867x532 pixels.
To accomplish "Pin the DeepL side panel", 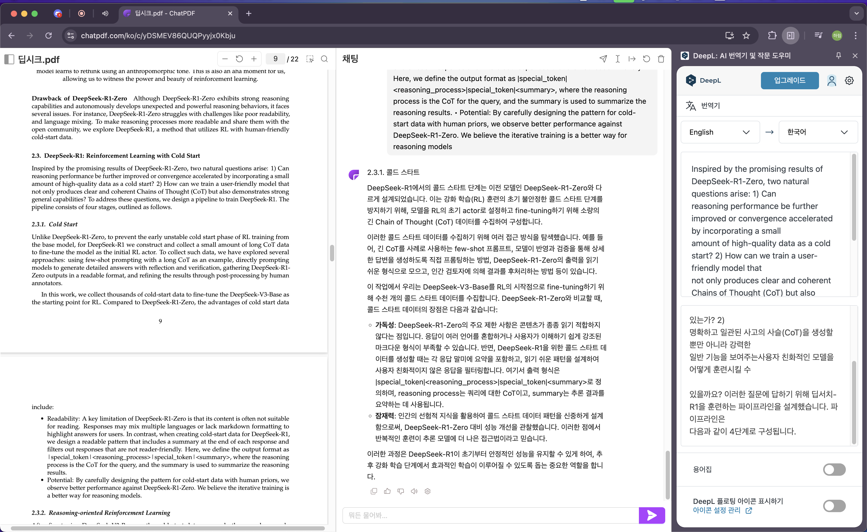I will click(x=839, y=55).
